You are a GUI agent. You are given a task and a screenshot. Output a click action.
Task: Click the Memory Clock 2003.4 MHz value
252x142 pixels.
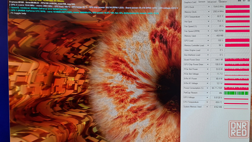[217, 12]
